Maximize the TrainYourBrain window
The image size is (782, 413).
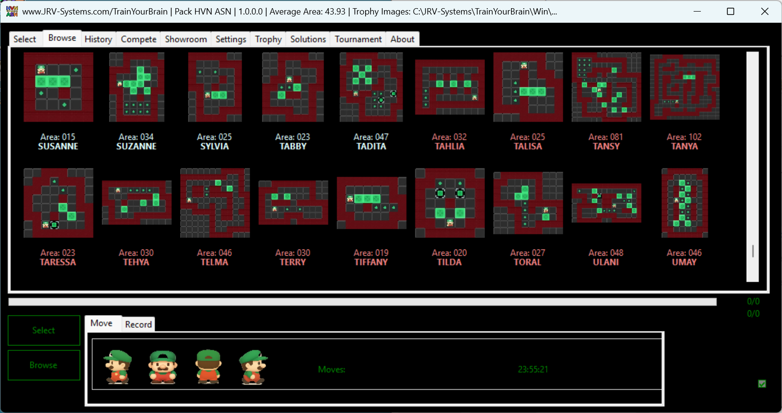730,12
